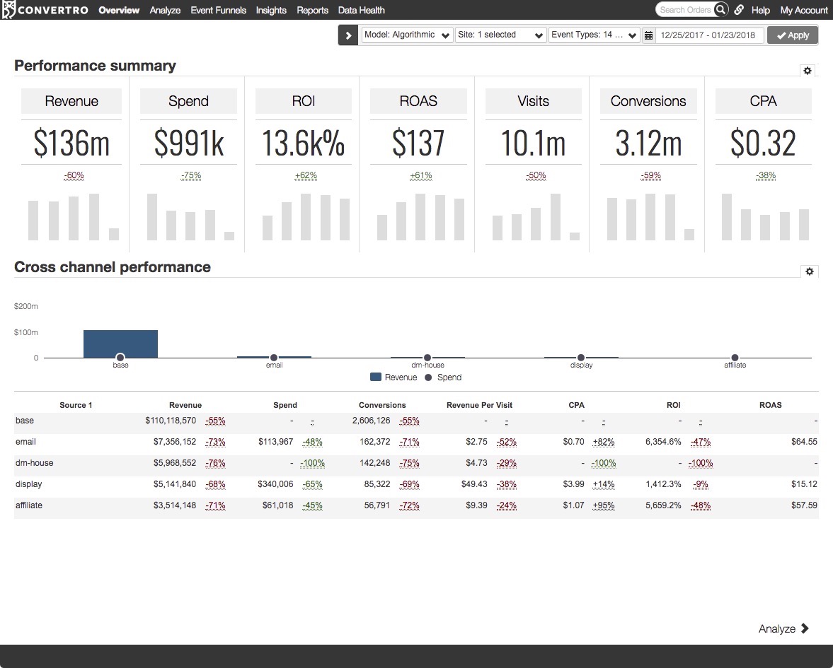Select the ROI metric card header

[x=304, y=101]
